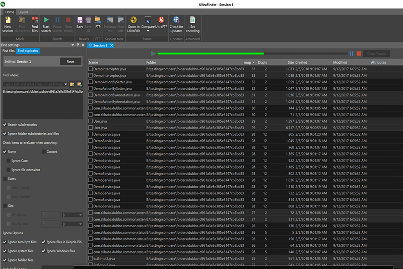Enable the Ignore Case checkbox

point(9,160)
